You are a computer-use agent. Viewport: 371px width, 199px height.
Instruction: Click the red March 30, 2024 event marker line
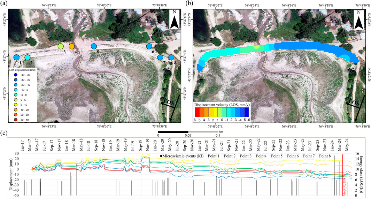tap(343, 175)
